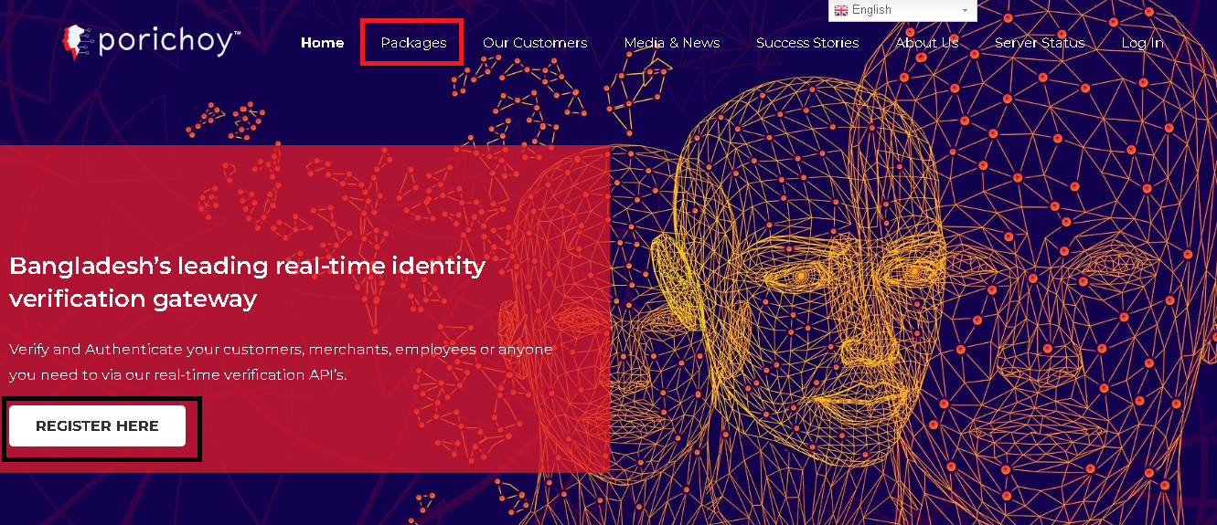View the Success Stories page

pos(807,43)
